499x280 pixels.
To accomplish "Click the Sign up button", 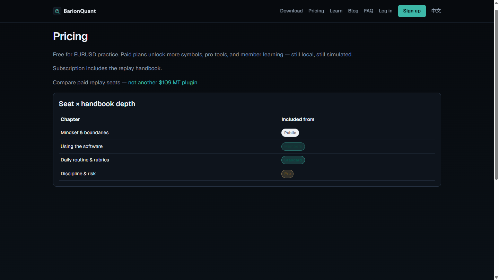I will pos(412,11).
